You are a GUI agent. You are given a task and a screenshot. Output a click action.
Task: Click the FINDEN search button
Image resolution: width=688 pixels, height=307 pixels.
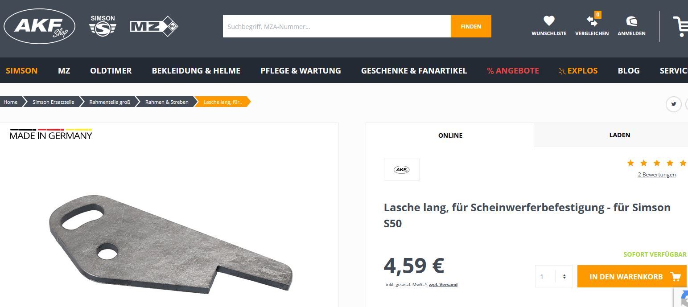(x=471, y=26)
